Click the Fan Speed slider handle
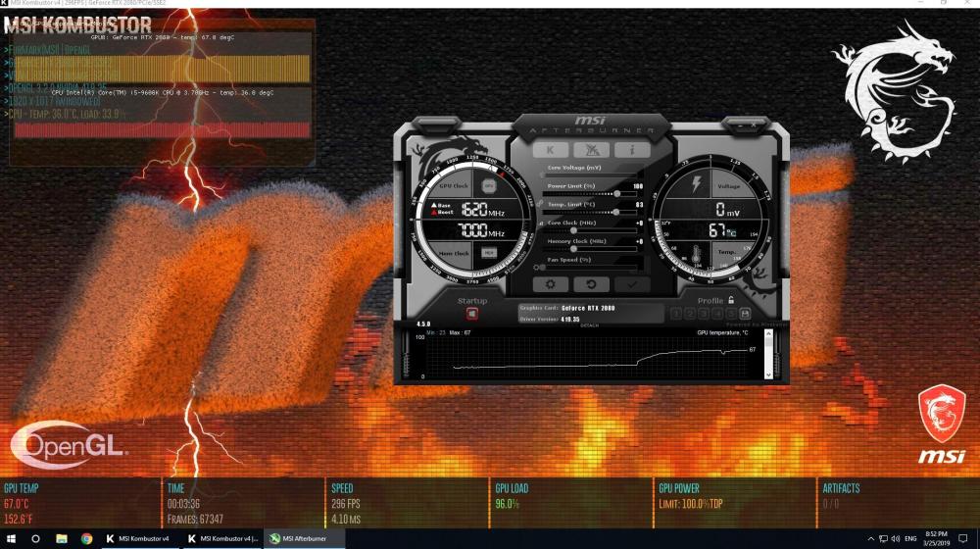Viewport: 980px width, 549px height. click(543, 267)
